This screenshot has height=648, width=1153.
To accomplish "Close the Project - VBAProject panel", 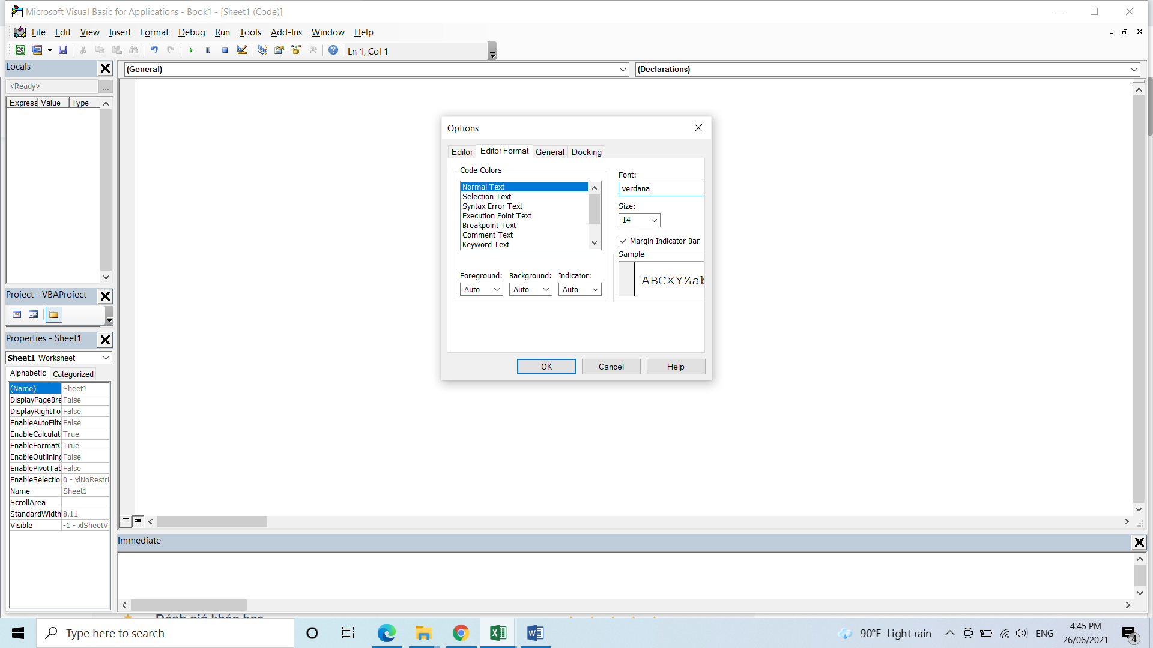I will click(x=105, y=296).
